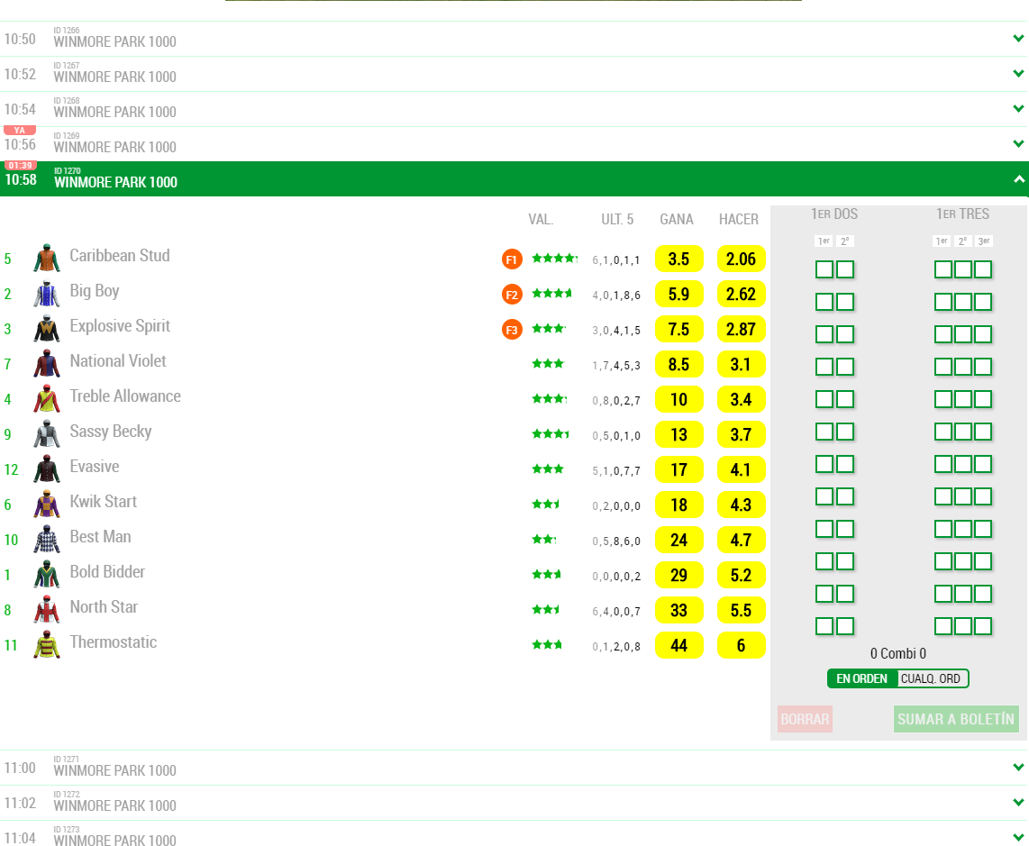Tick Sassy Becky 1st box in 1er Dos
The image size is (1029, 846).
click(x=824, y=432)
